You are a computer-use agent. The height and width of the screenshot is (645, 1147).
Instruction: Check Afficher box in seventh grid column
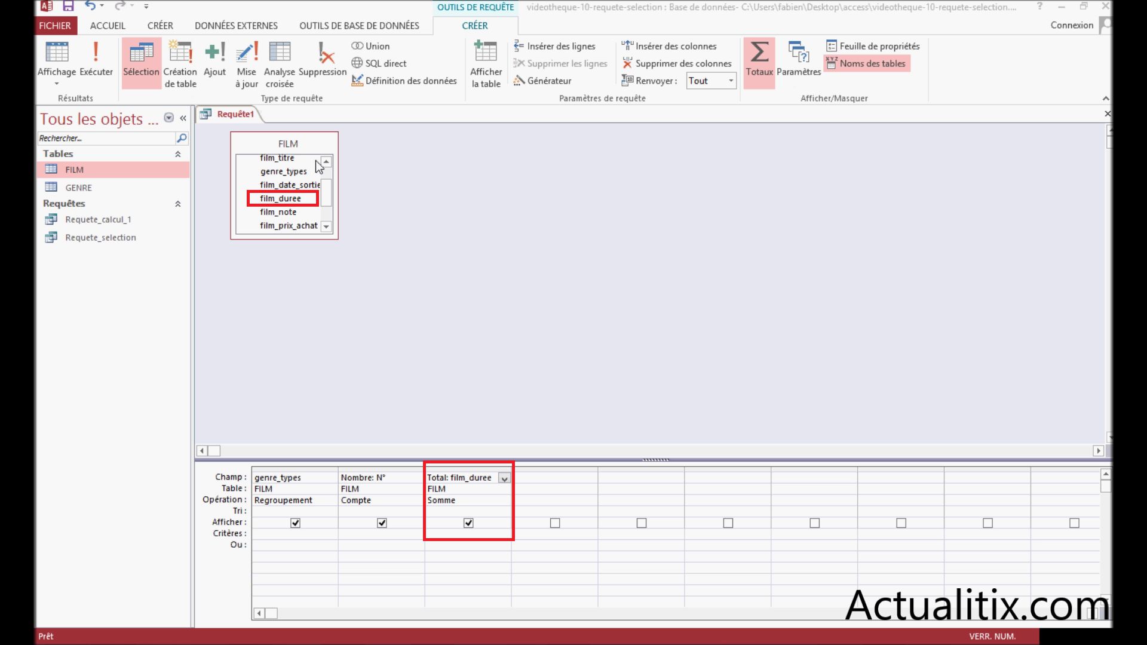815,523
